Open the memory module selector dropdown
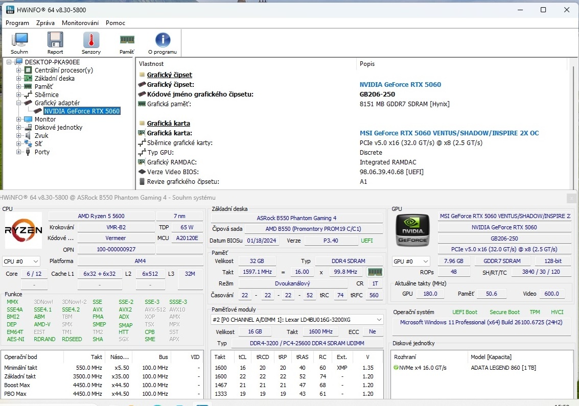579x406 pixels. coord(297,320)
